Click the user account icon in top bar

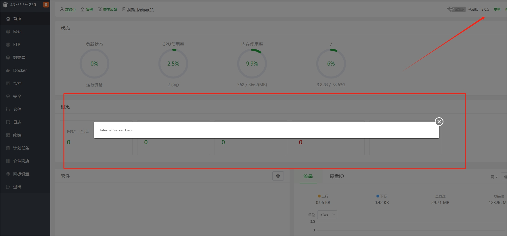tap(62, 9)
